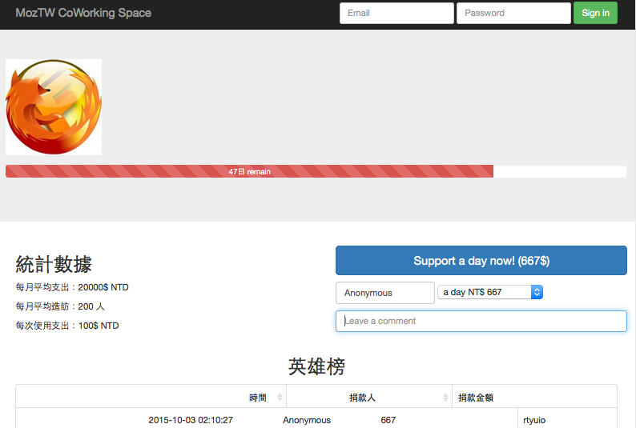636x428 pixels.
Task: Sort table by 時間 column sort arrows
Action: pyautogui.click(x=280, y=398)
